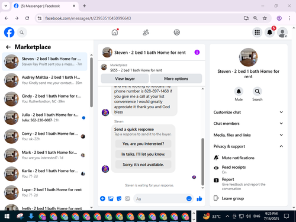Toggle Mute notifications in Privacy & support
Screen dimensions: 296x222
coord(249,157)
